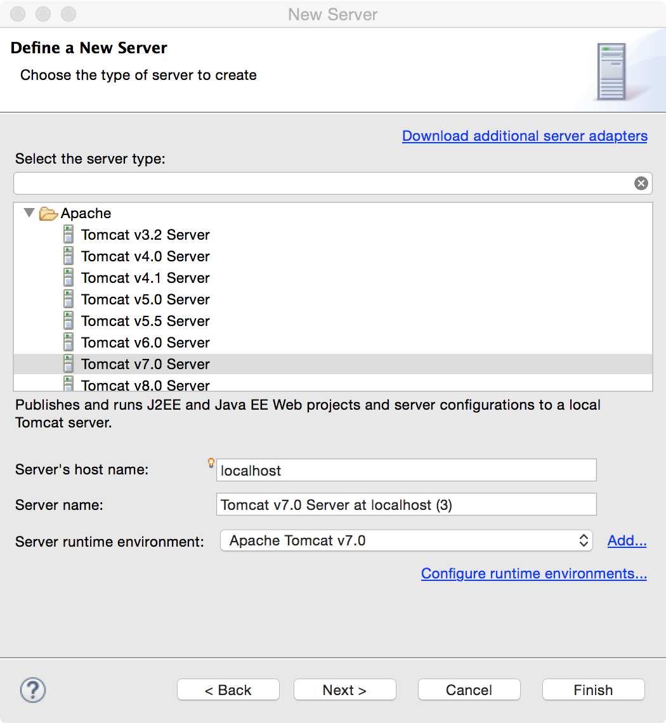Collapse the Apache tree node
The image size is (666, 723).
pos(29,212)
